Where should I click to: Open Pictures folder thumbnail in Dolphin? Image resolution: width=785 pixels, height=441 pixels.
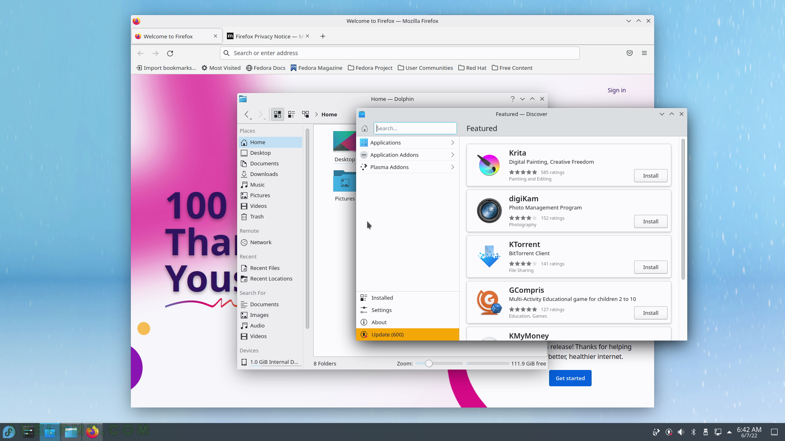[x=345, y=181]
